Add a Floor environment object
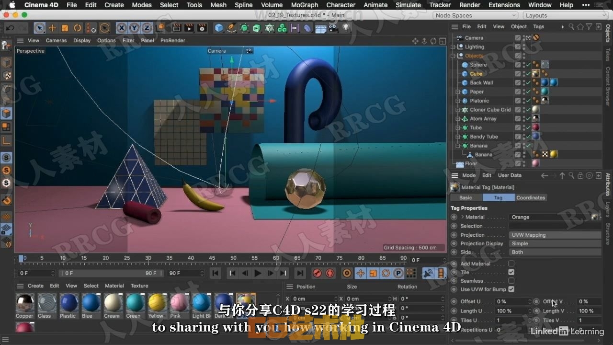Image resolution: width=613 pixels, height=345 pixels. tap(320, 28)
